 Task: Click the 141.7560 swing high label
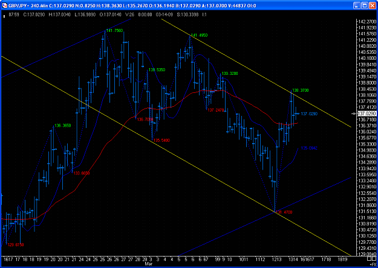tap(114, 31)
